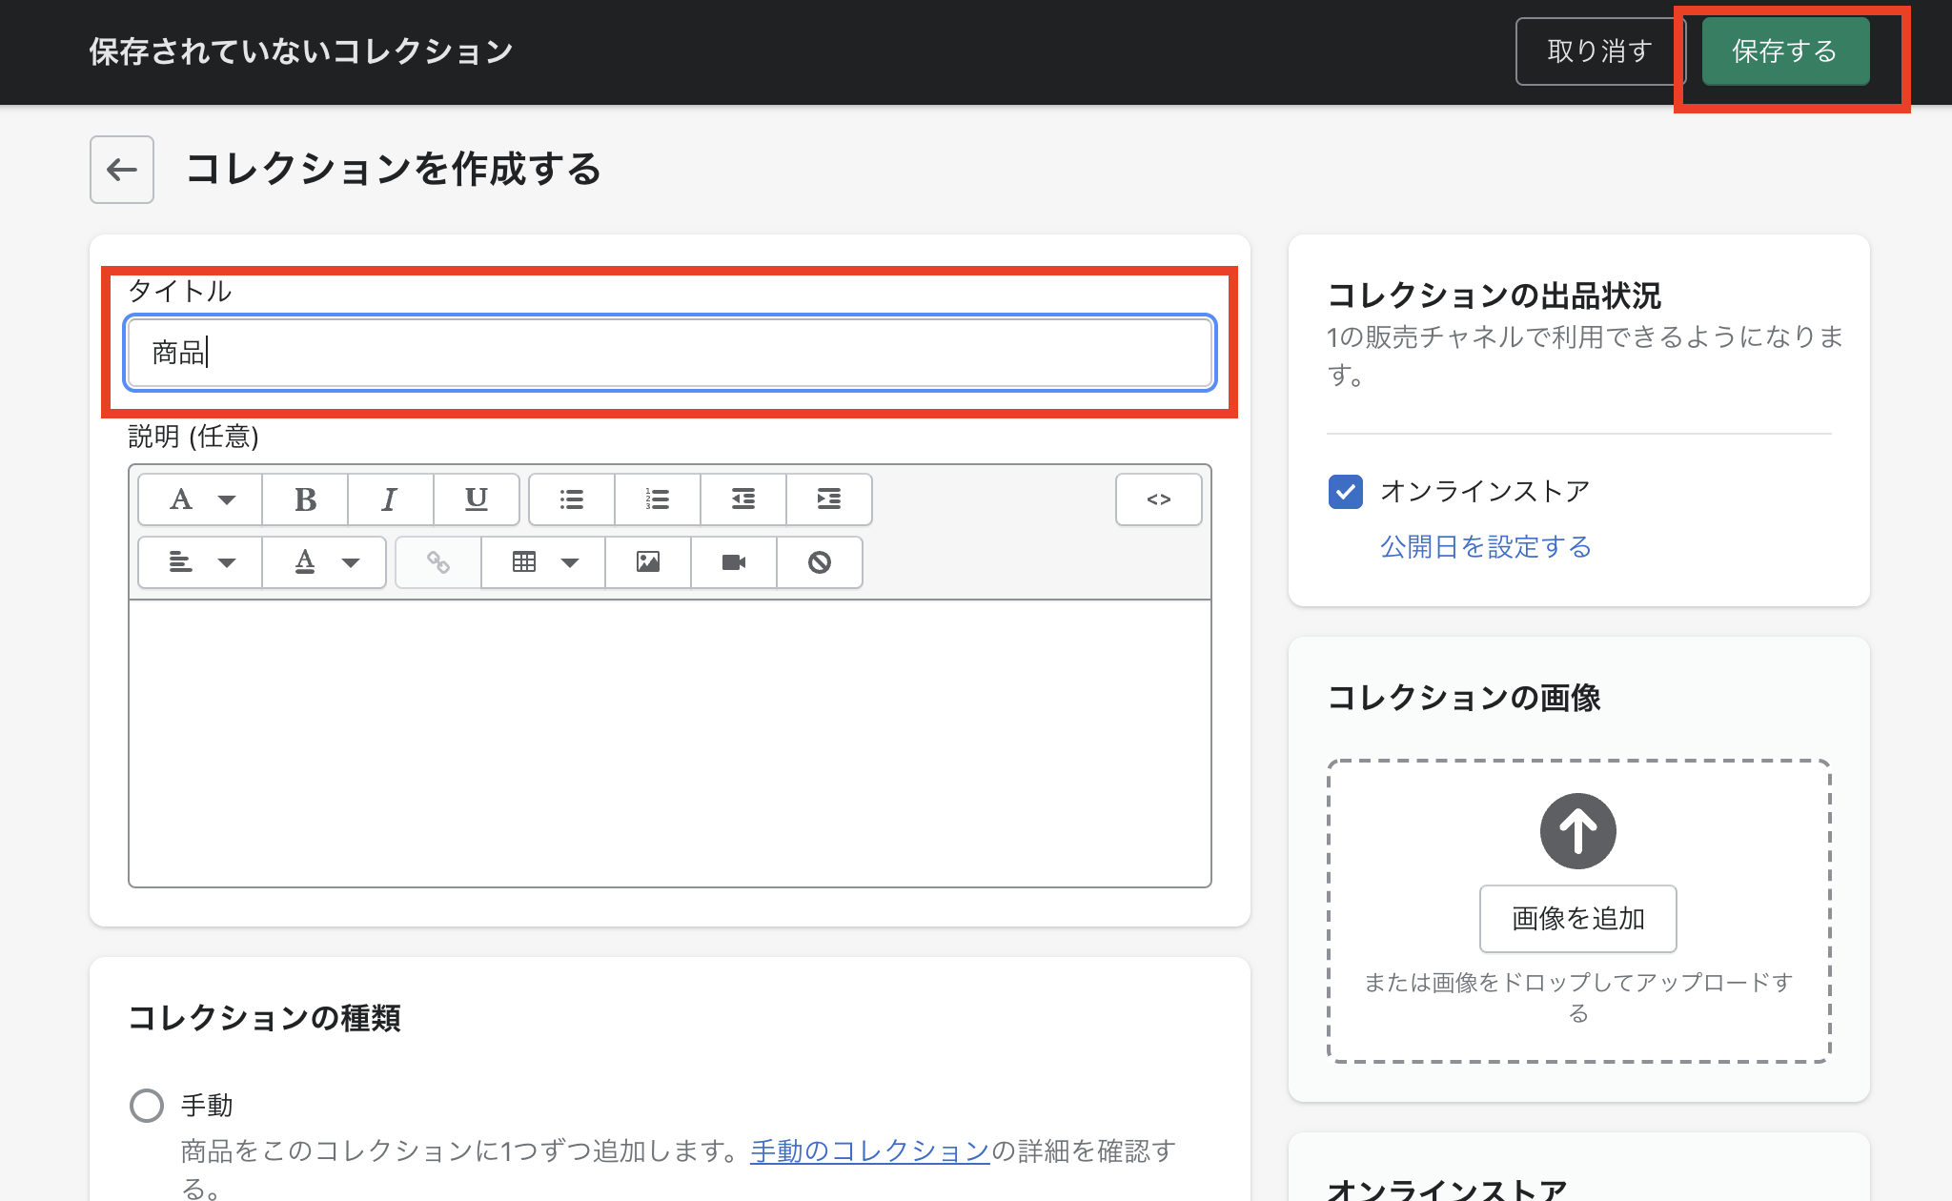This screenshot has height=1201, width=1952.
Task: Insert a numbered list
Action: 657,499
